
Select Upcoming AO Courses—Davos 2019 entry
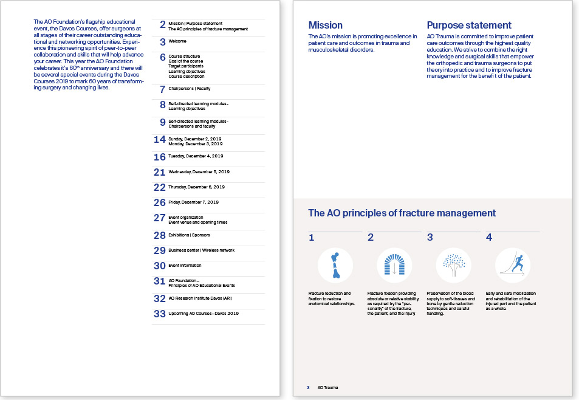(x=204, y=314)
